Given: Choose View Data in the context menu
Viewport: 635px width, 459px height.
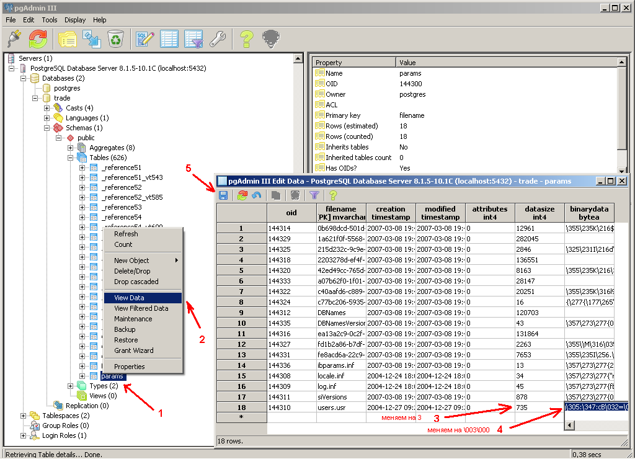Looking at the screenshot, I should (x=143, y=298).
